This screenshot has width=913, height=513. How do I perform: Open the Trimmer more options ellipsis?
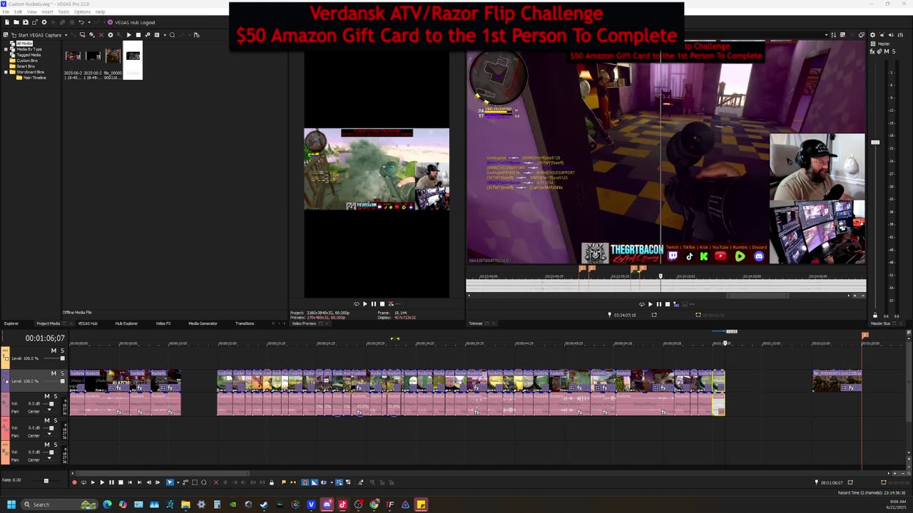[692, 304]
